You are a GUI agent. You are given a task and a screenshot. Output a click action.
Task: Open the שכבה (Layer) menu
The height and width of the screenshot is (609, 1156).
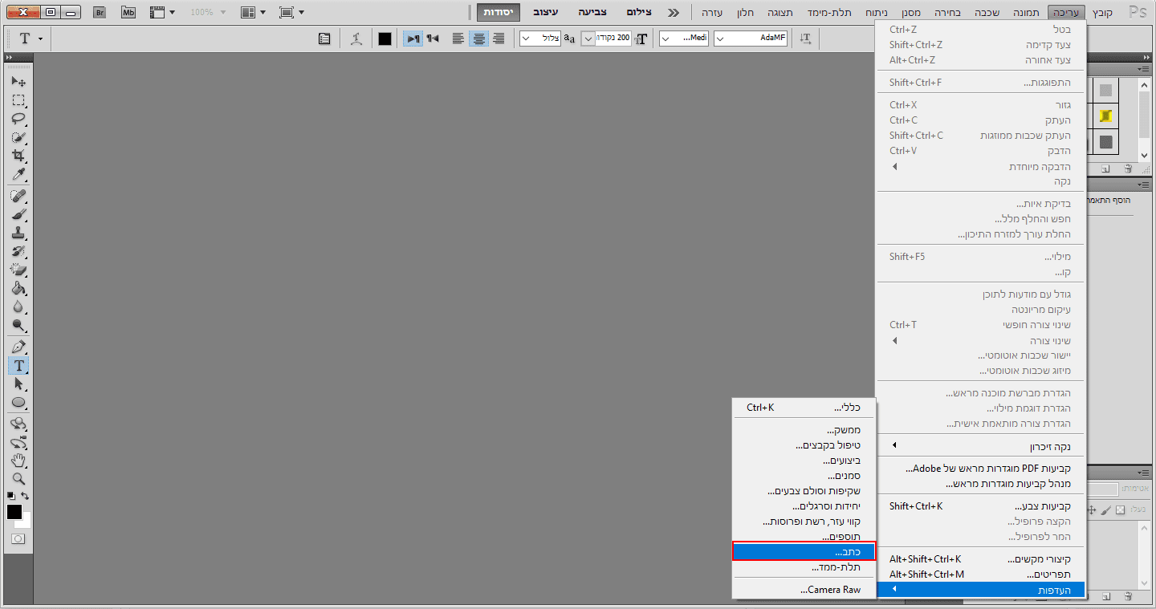[x=987, y=13]
